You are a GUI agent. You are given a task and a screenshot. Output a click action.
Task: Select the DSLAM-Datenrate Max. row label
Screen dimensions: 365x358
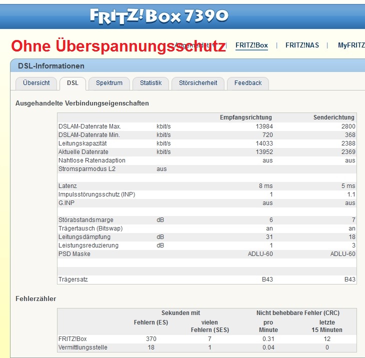[x=89, y=126]
